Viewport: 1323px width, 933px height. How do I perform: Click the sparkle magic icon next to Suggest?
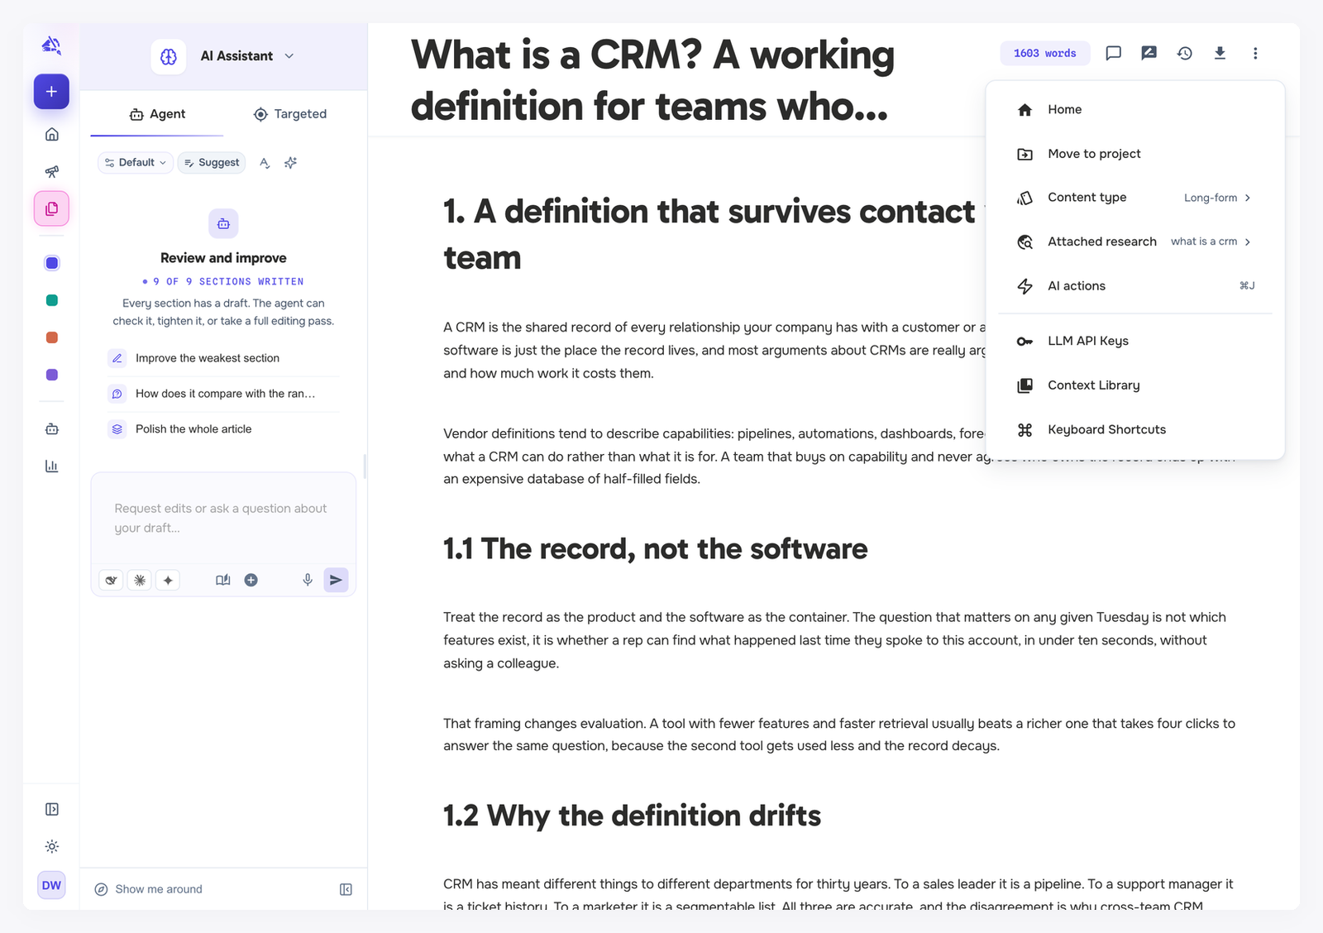click(290, 163)
